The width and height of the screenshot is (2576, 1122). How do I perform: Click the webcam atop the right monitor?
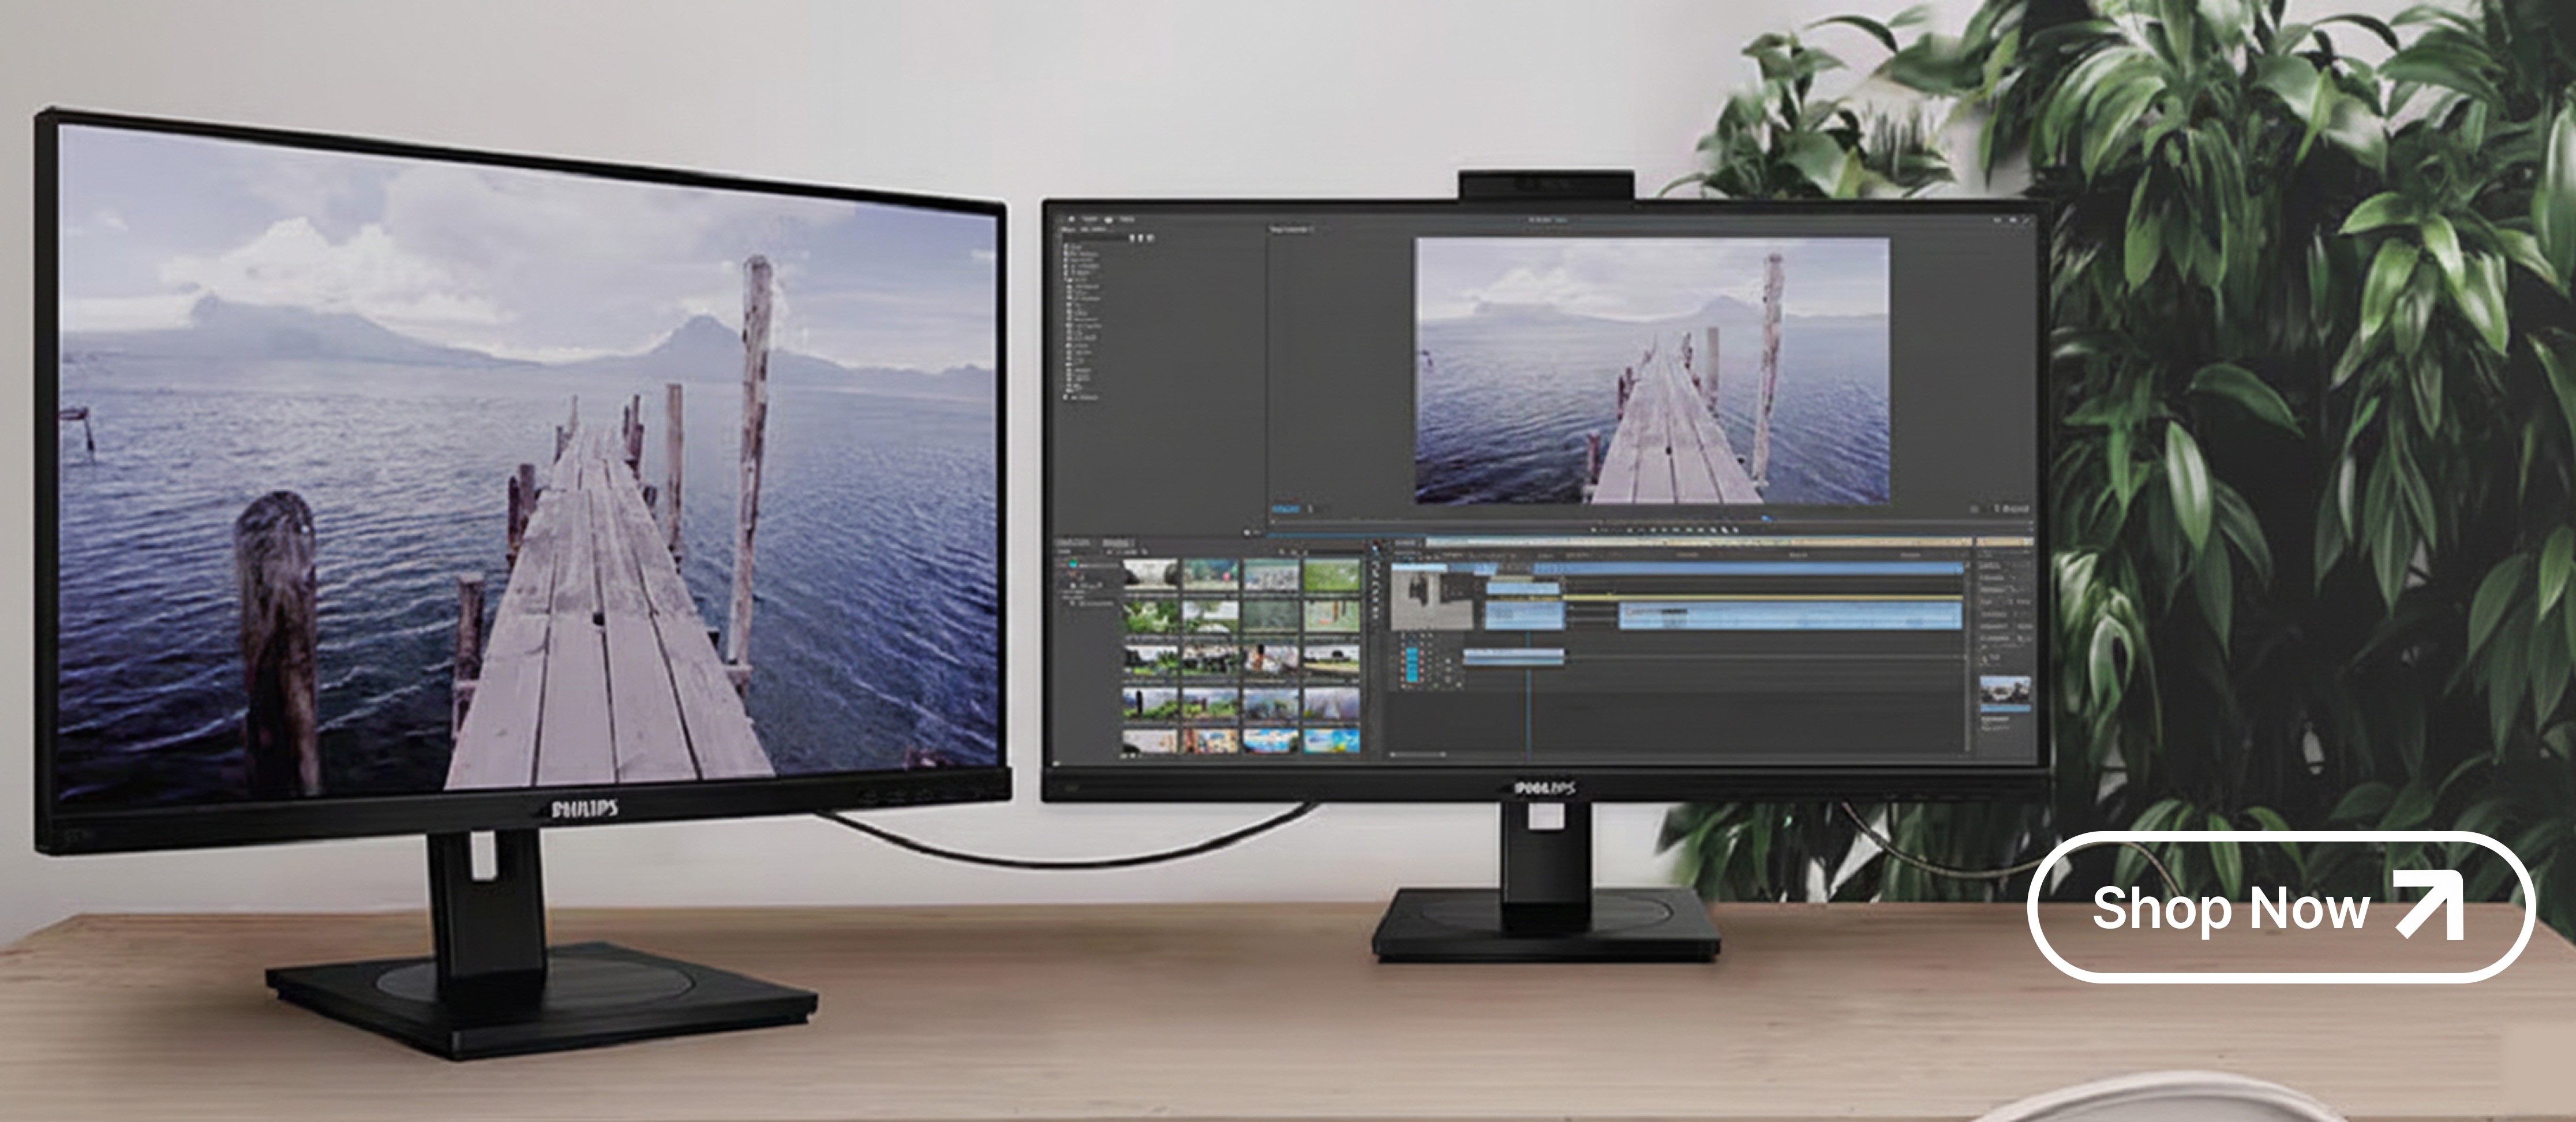coord(1546,185)
